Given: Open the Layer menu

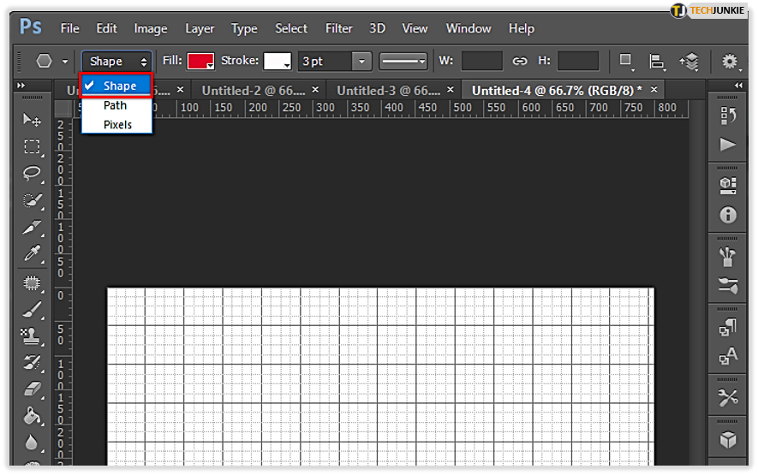Looking at the screenshot, I should click(x=200, y=29).
